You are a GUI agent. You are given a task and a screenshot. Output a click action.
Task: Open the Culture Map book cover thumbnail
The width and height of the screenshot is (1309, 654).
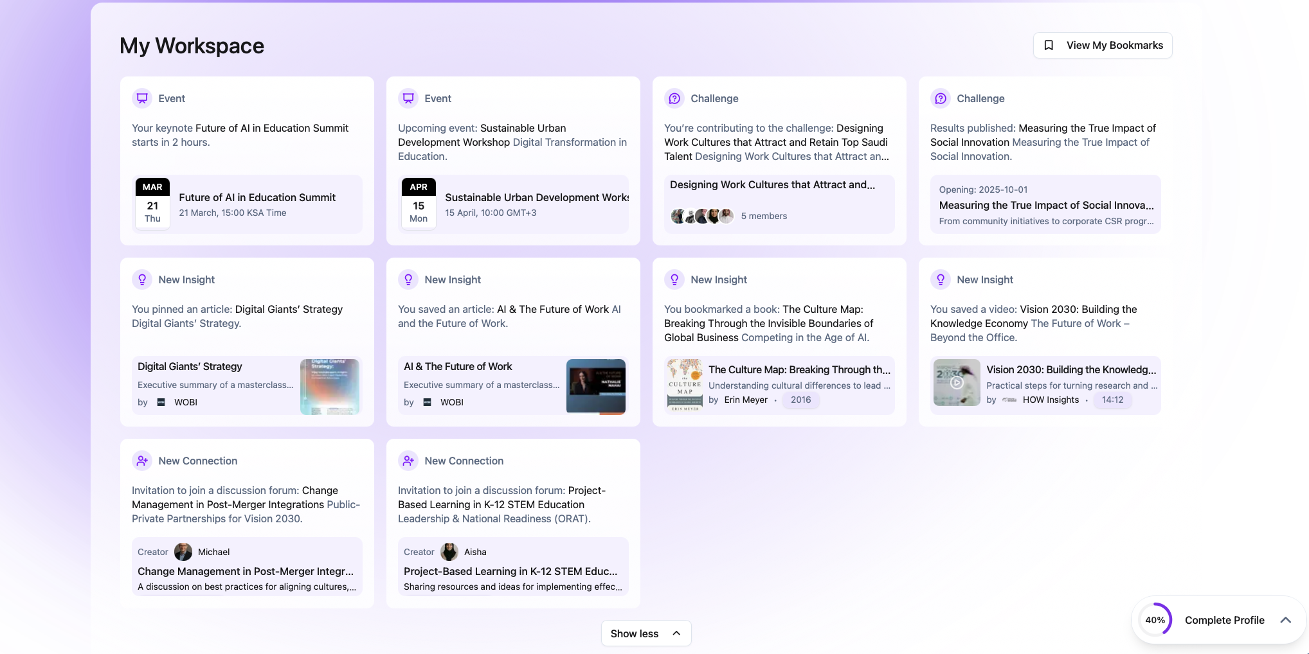pyautogui.click(x=685, y=385)
